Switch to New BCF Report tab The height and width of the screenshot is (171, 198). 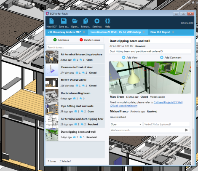click(160, 32)
